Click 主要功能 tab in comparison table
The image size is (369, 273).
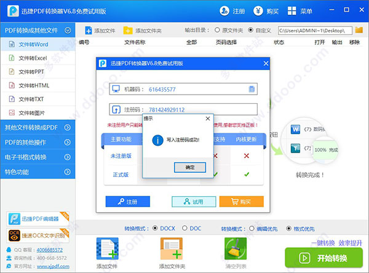121,140
